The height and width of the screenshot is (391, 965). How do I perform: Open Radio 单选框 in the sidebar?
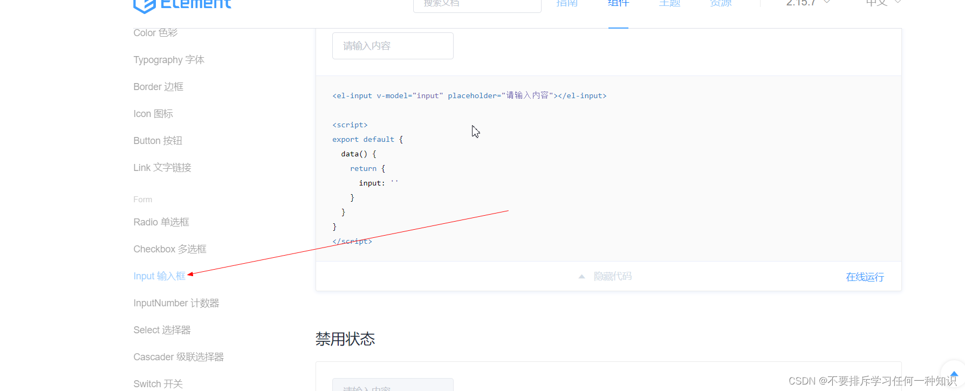click(x=161, y=222)
